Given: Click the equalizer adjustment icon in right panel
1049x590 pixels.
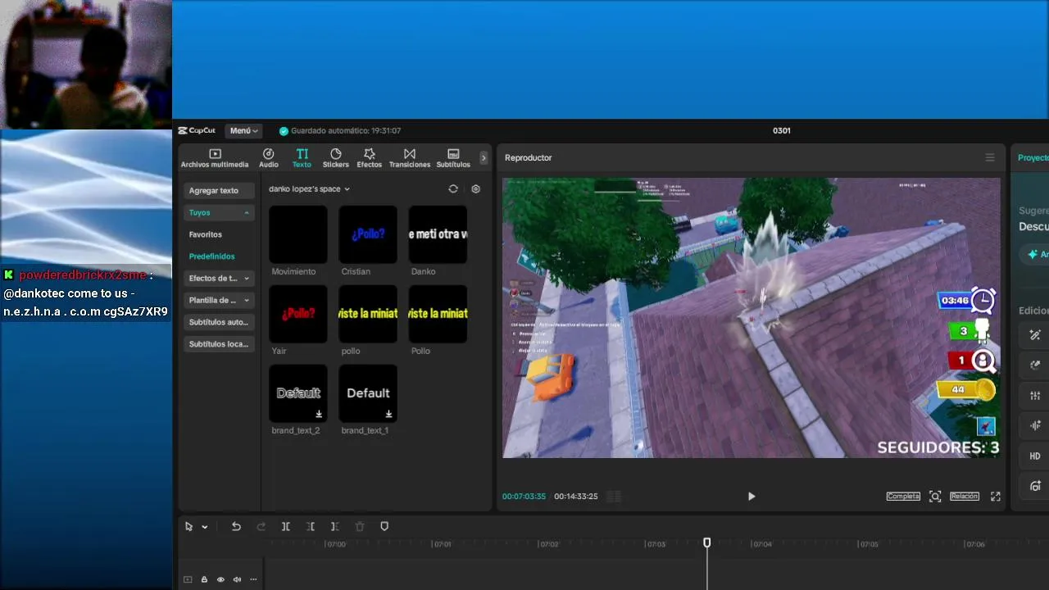Looking at the screenshot, I should click(1035, 396).
